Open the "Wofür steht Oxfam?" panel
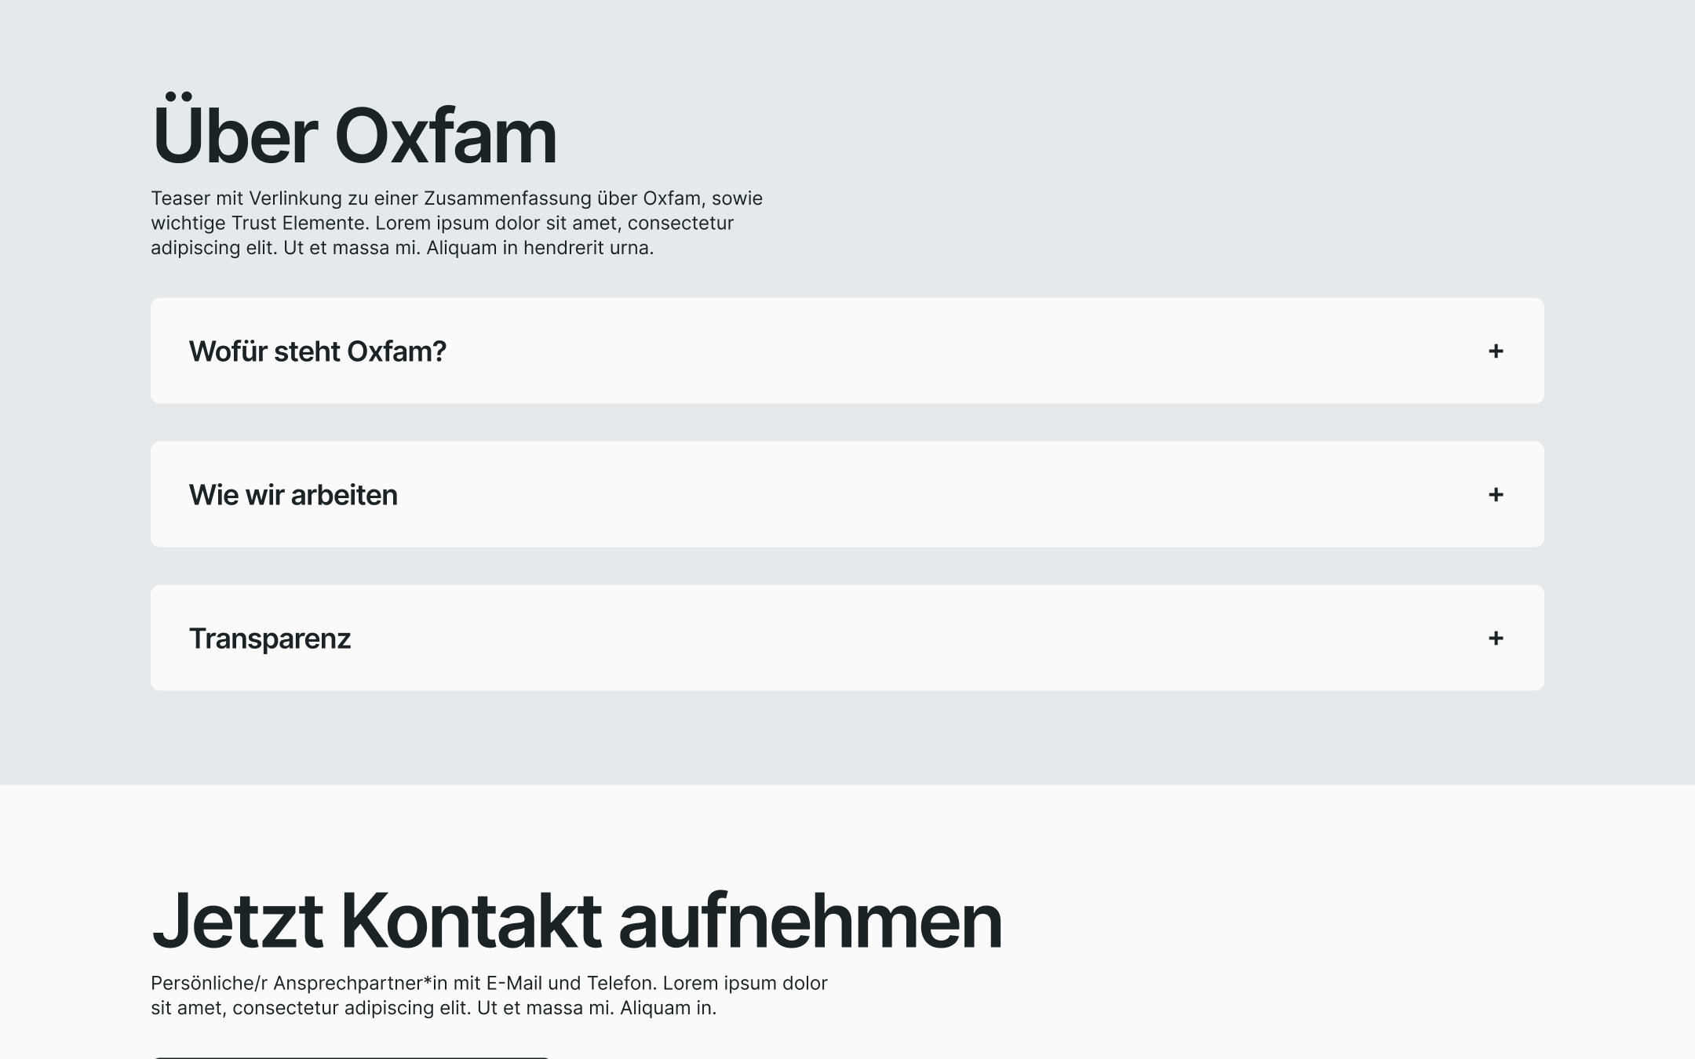Image resolution: width=1695 pixels, height=1059 pixels. pos(317,351)
